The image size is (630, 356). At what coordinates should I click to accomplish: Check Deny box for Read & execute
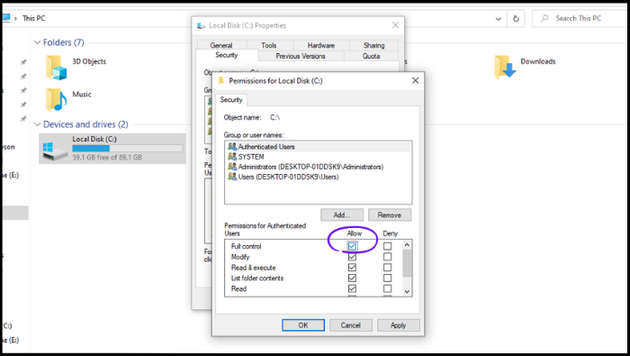coord(387,267)
